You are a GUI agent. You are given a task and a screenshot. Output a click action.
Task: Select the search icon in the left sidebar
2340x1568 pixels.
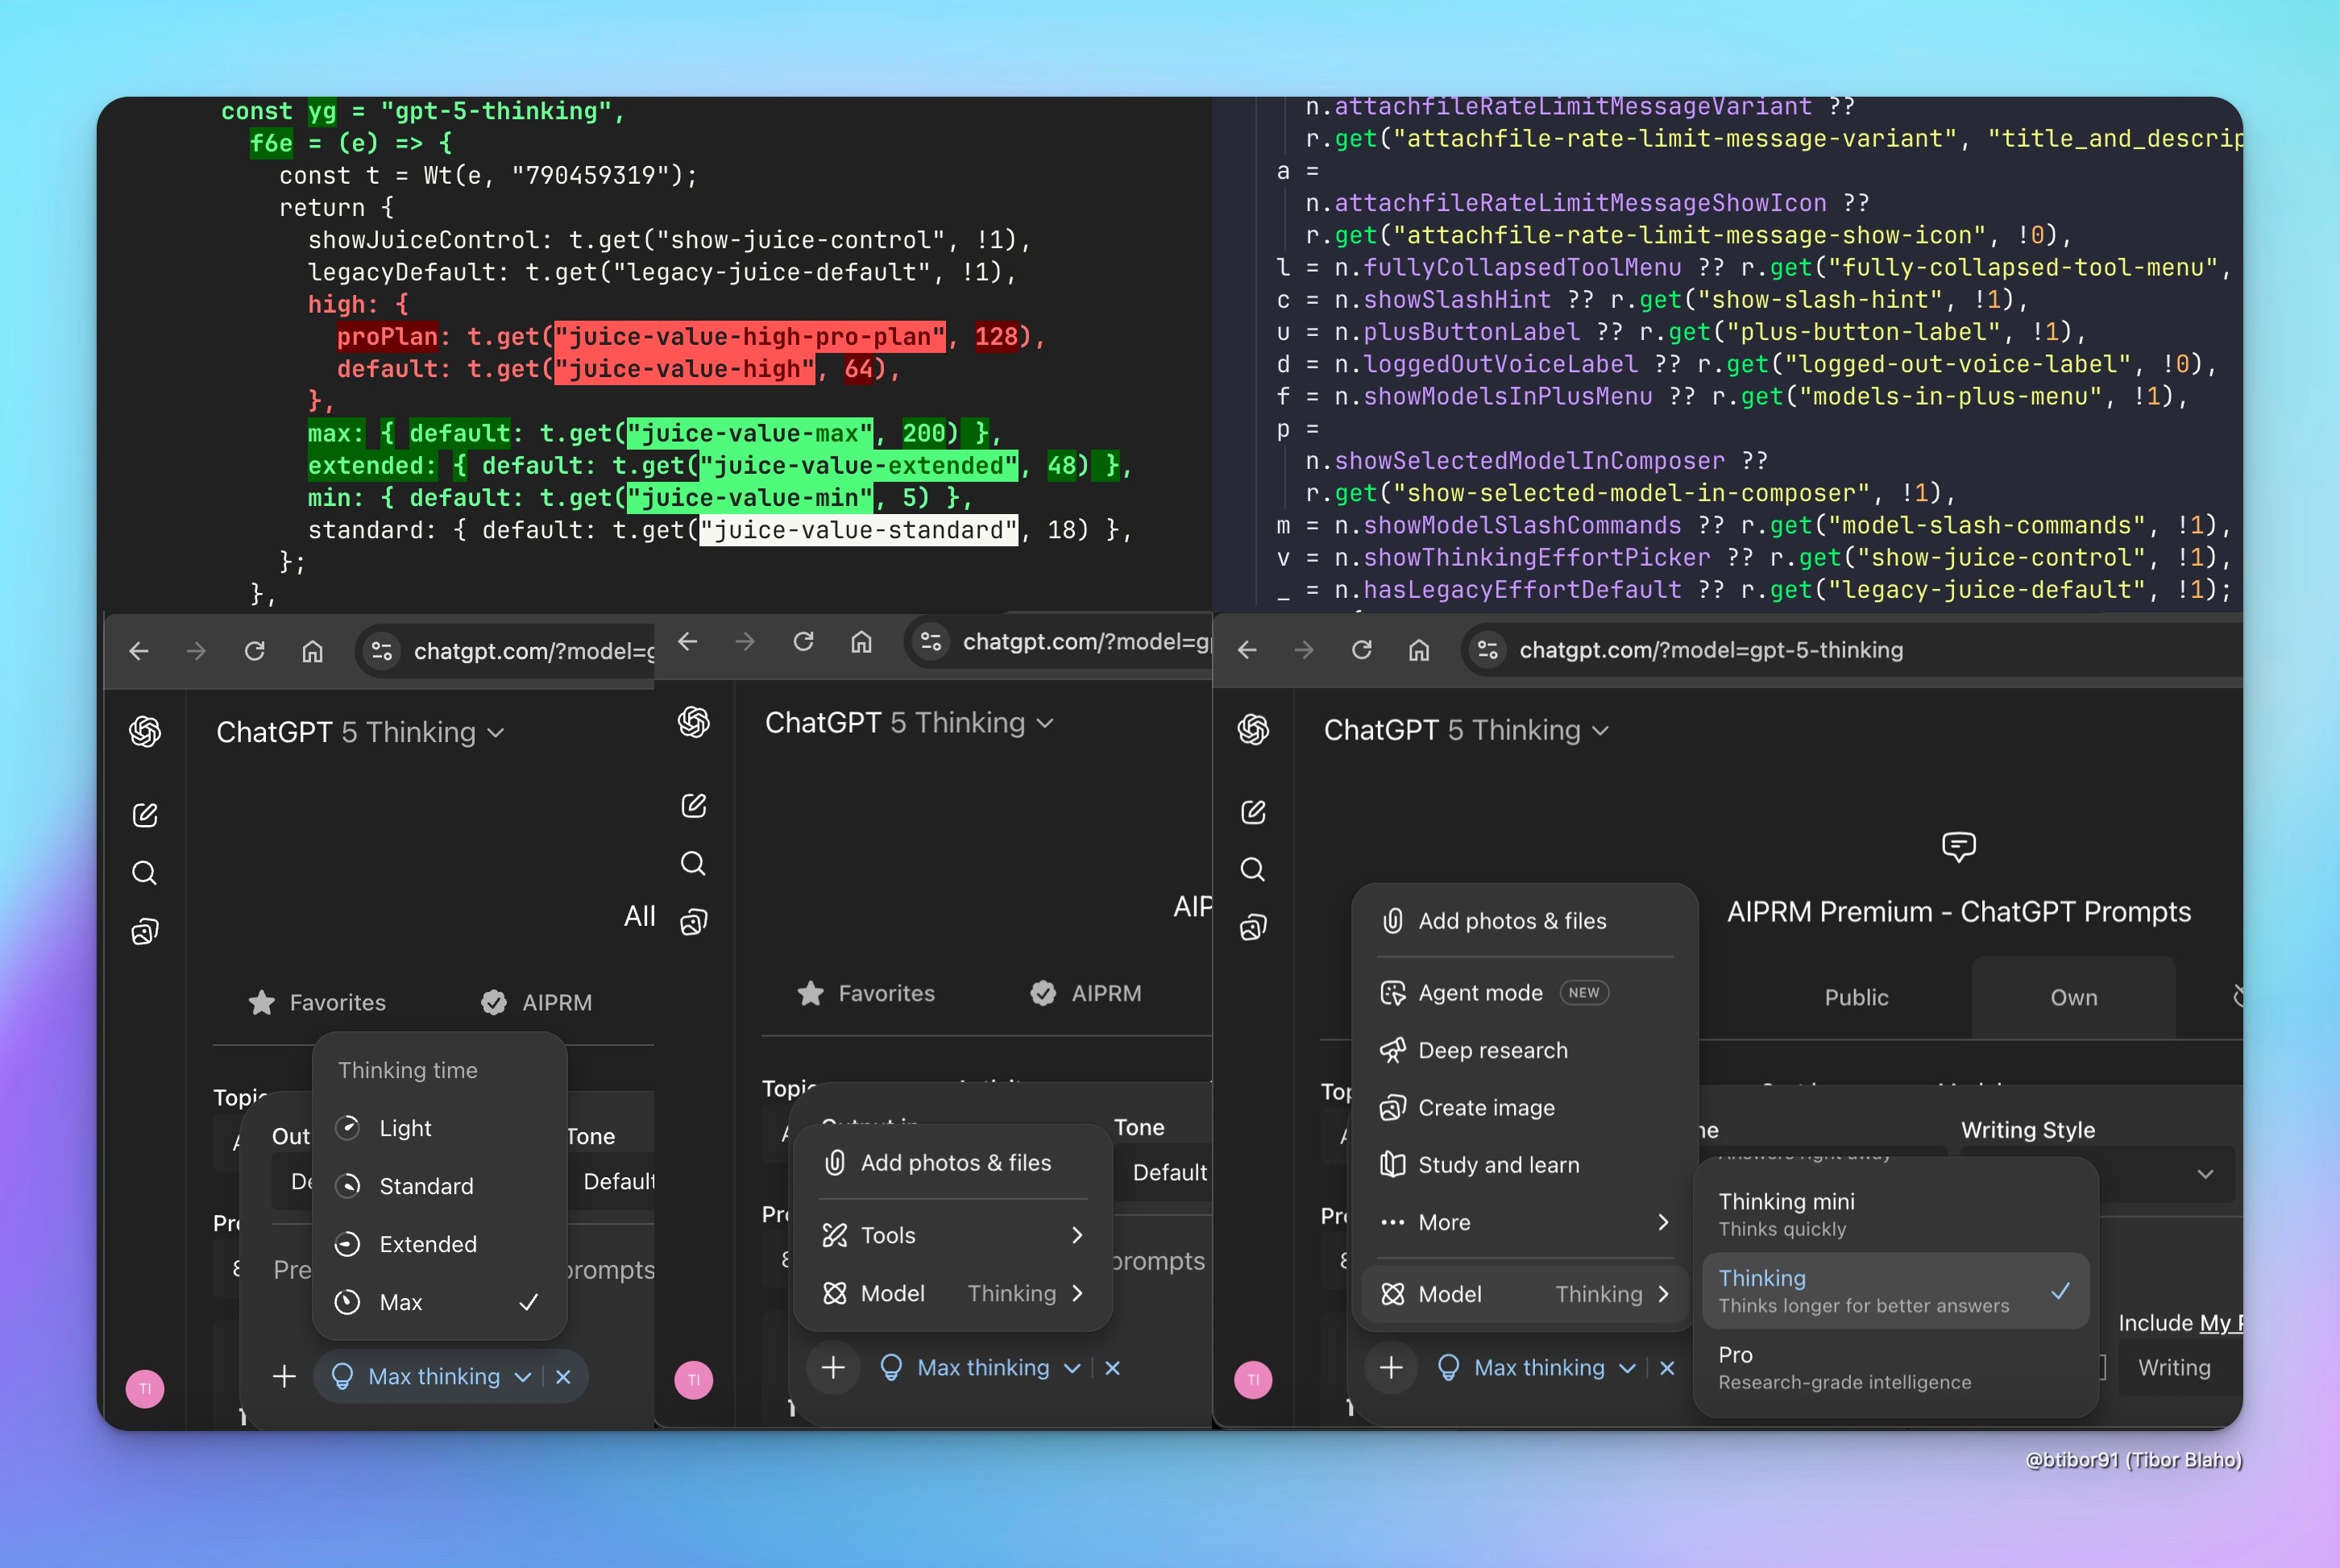pyautogui.click(x=144, y=872)
